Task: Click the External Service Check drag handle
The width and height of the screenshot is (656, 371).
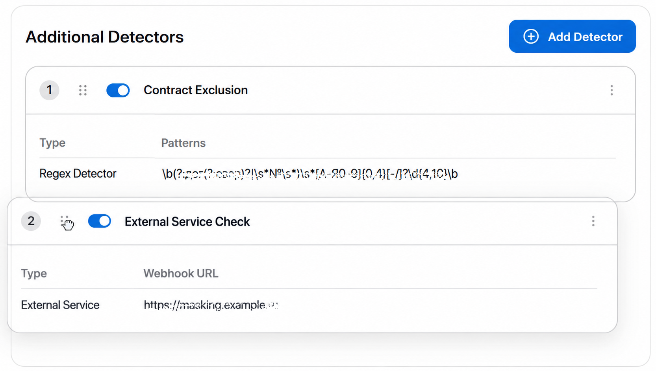Action: coord(65,221)
